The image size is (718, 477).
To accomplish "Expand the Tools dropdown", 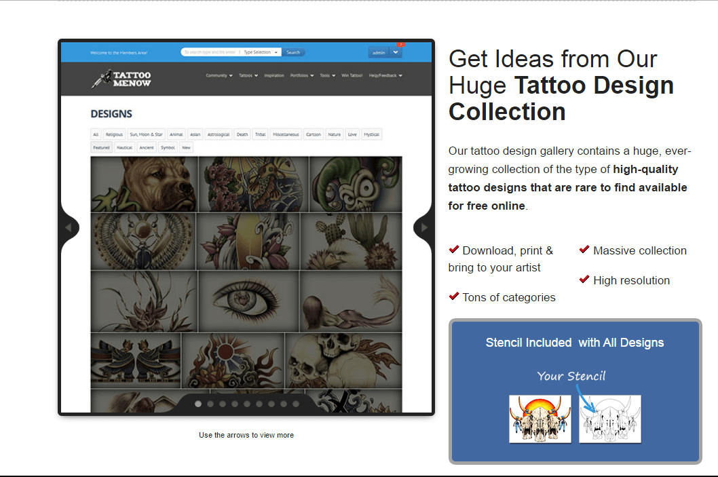I will click(327, 76).
